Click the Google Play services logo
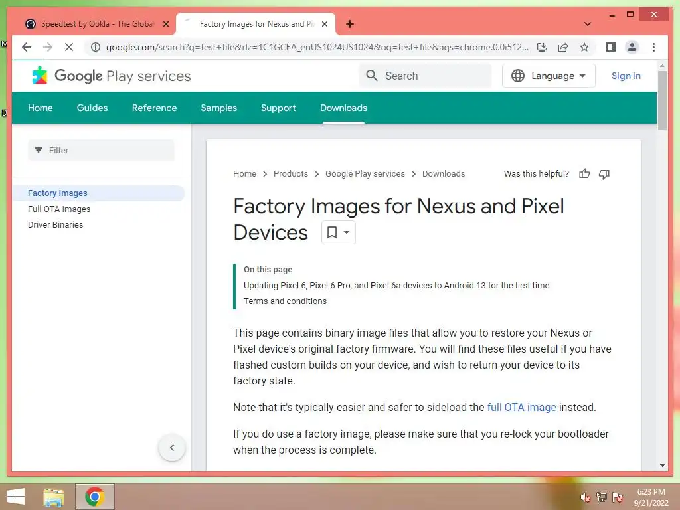The height and width of the screenshot is (510, 680). [112, 76]
